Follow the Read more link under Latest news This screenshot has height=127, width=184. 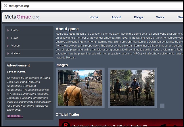click(15, 116)
